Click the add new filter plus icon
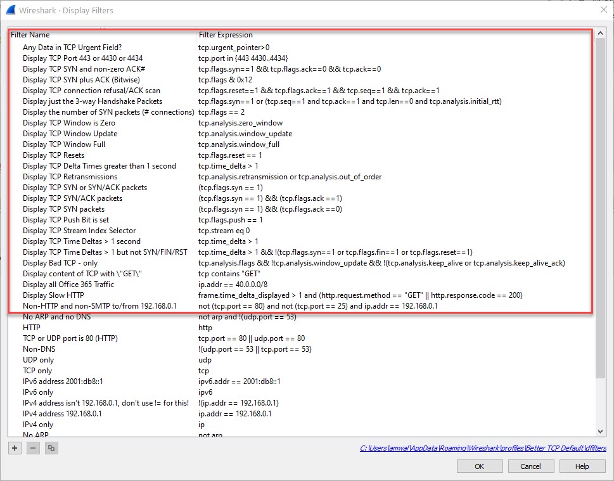Viewport: 614px width, 481px height. coord(15,448)
